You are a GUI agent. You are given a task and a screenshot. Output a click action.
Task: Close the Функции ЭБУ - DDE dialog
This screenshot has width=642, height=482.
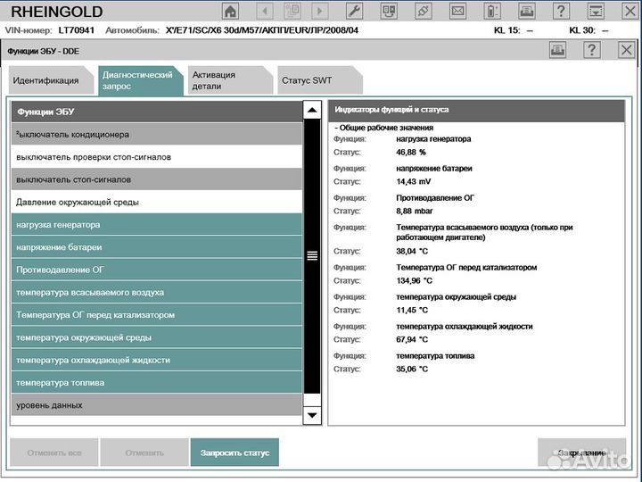point(626,50)
